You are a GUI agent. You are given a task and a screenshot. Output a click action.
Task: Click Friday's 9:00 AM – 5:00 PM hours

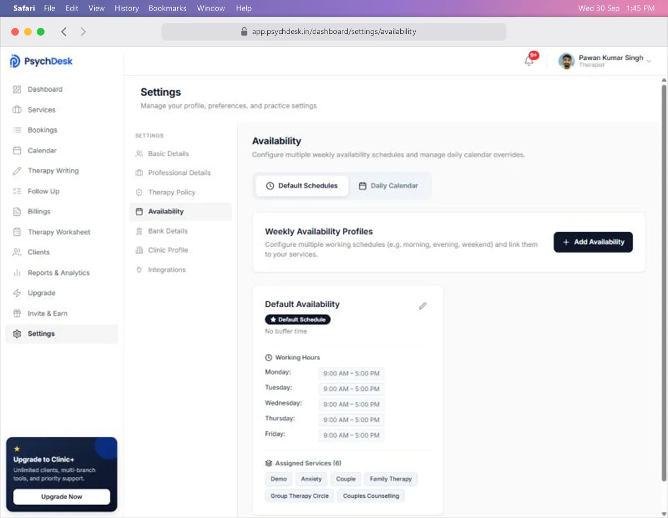click(351, 435)
